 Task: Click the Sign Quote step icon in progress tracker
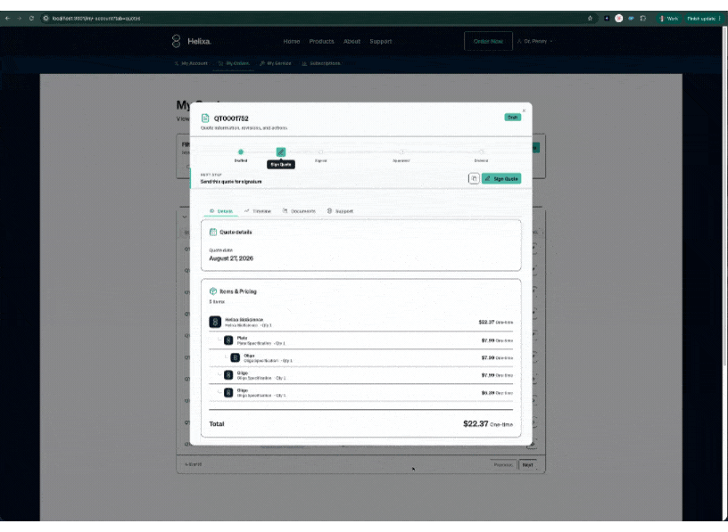[281, 152]
